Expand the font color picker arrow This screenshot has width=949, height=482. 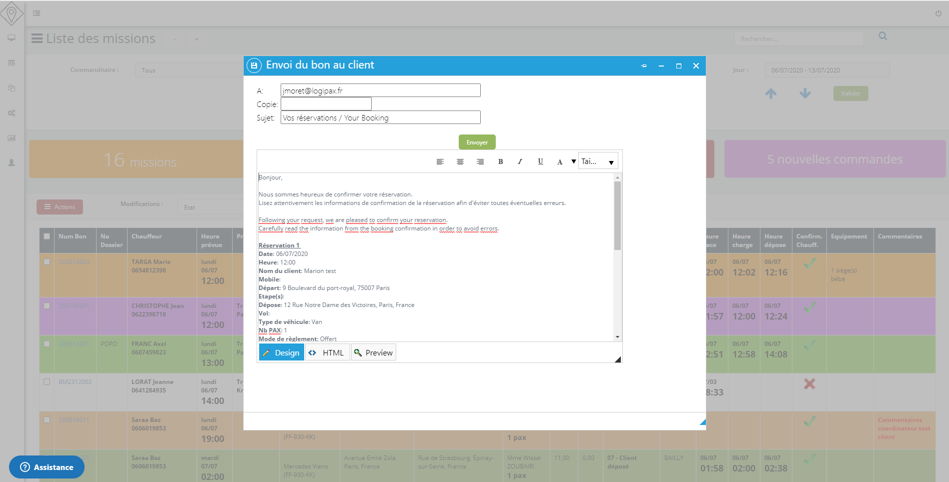(573, 161)
